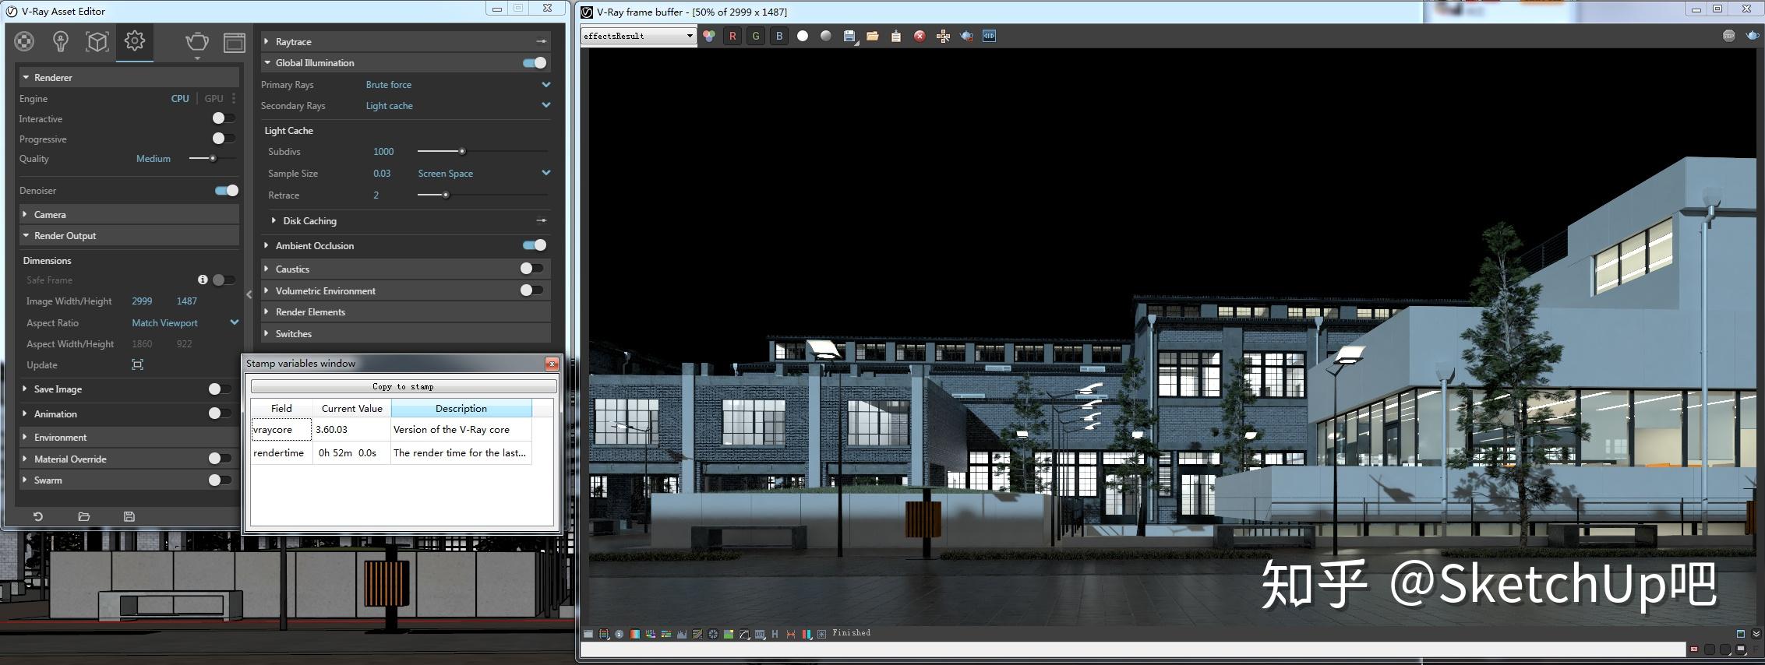Adjust the Retrace slider
This screenshot has height=665, width=1765.
tap(482, 195)
